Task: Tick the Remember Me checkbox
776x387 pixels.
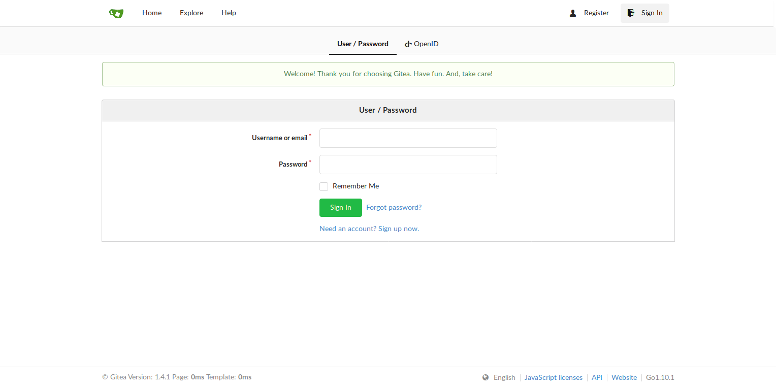Action: 324,186
